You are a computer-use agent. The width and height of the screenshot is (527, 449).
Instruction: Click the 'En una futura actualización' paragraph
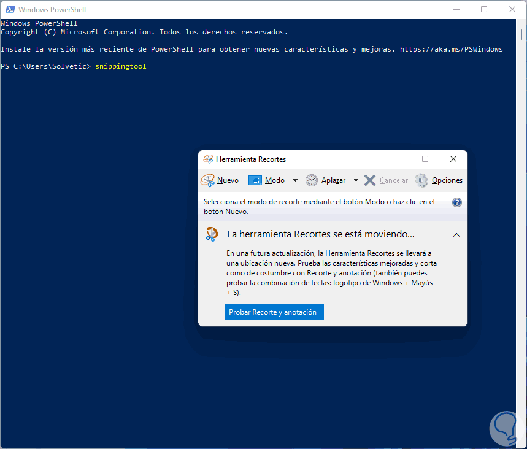coord(331,273)
